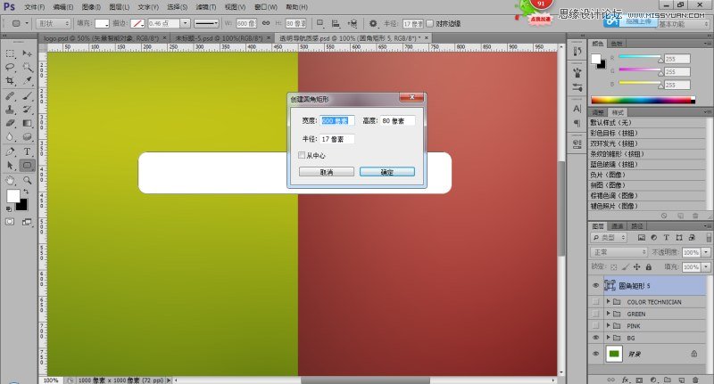This screenshot has height=384, width=714.
Task: Select the Hand tool
Action: click(x=10, y=180)
